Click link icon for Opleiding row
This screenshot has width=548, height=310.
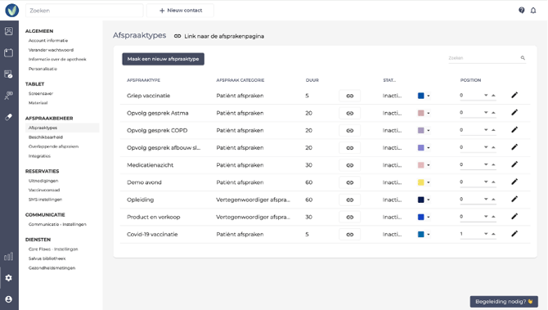point(350,200)
